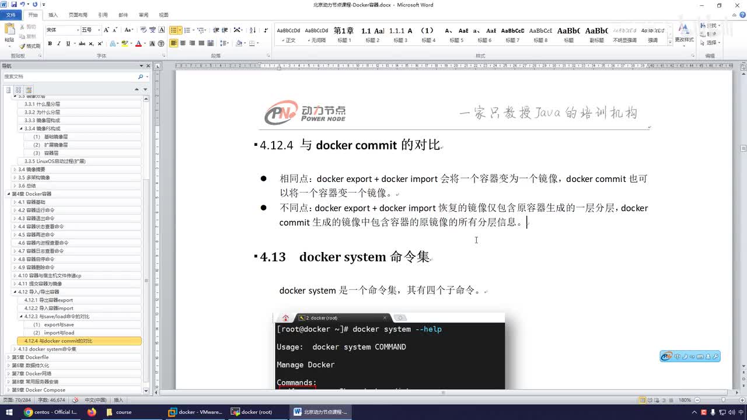Switch to the 插入 Insert tab
Screen dimensions: 747x420
click(53, 15)
